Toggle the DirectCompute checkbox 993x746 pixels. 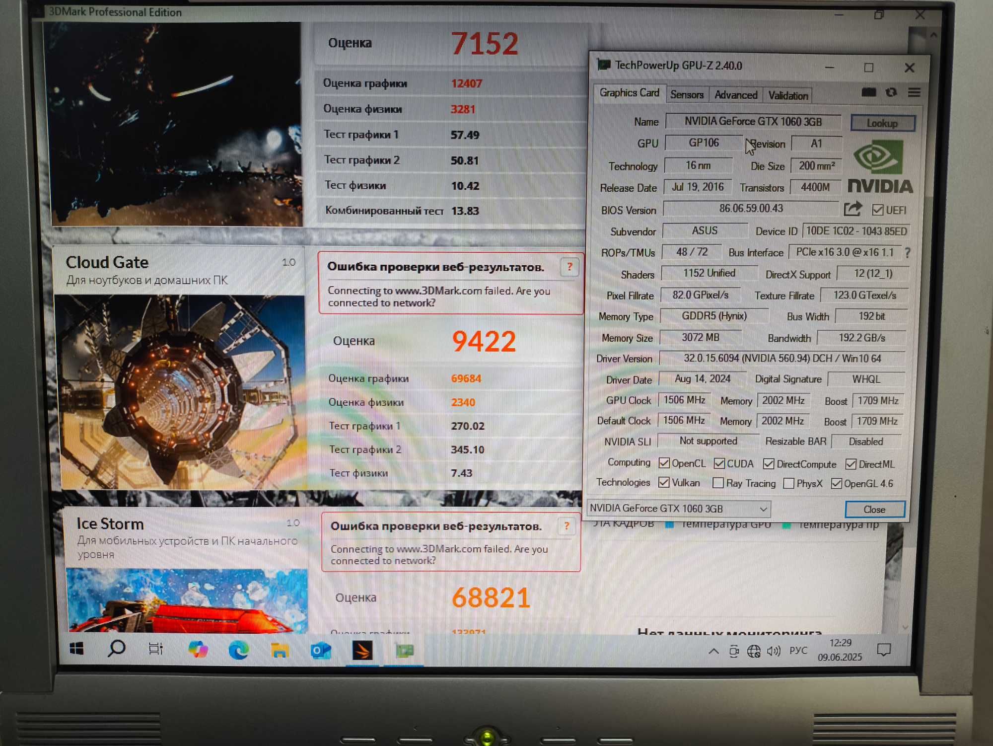pyautogui.click(x=769, y=464)
